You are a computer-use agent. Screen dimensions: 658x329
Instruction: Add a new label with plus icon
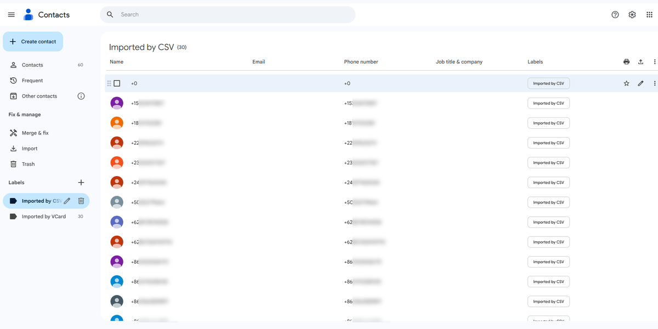(81, 183)
